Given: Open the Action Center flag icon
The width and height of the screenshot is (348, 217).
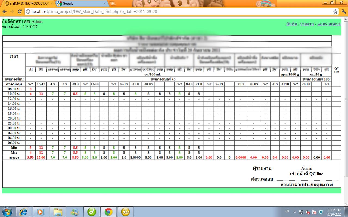Looking at the screenshot, I should [314, 212].
